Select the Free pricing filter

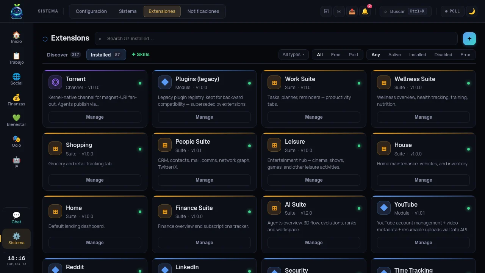[336, 55]
